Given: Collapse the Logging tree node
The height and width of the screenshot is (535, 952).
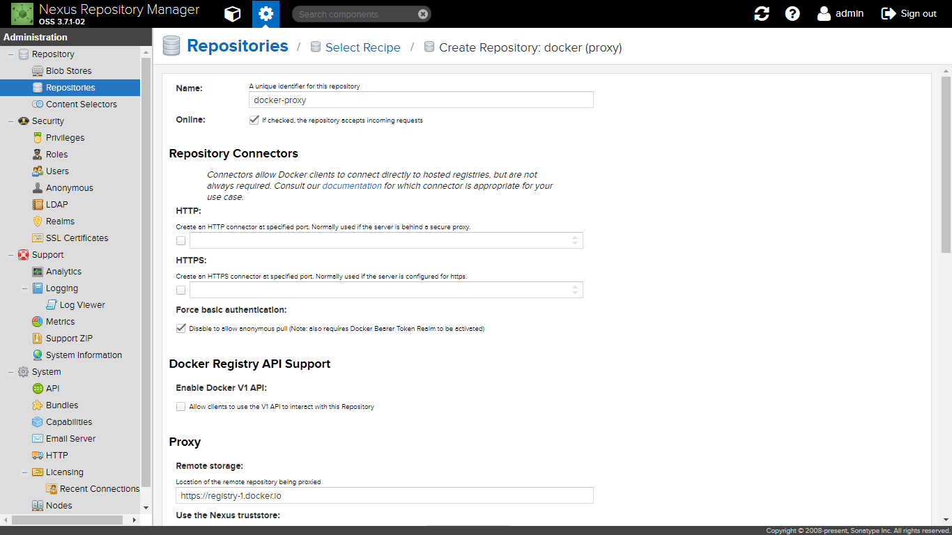Looking at the screenshot, I should point(24,288).
